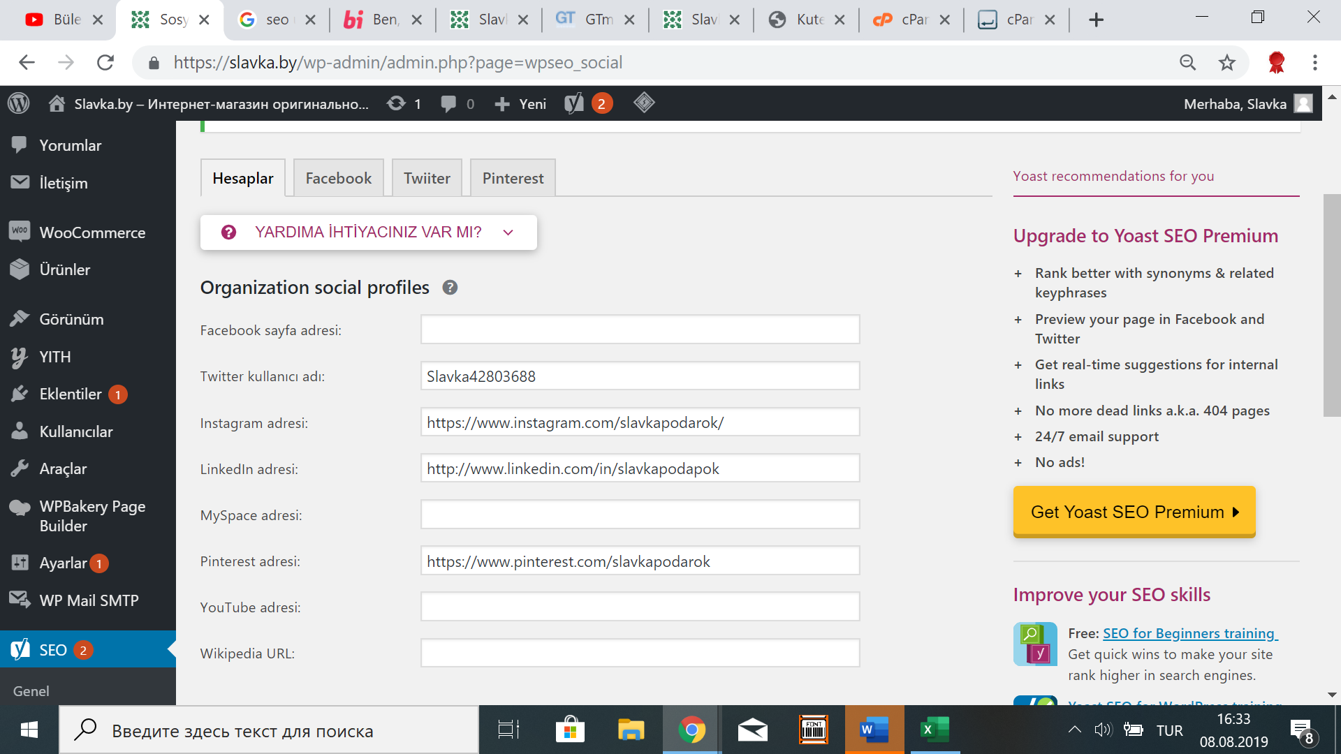Click the Pinterest adresi field
The height and width of the screenshot is (754, 1341).
tap(640, 561)
